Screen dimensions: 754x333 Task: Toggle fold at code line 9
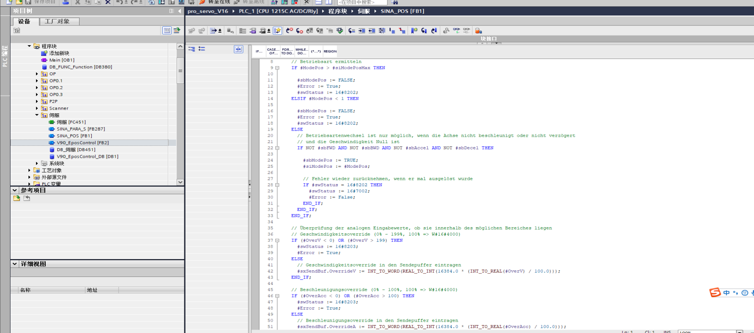click(277, 68)
